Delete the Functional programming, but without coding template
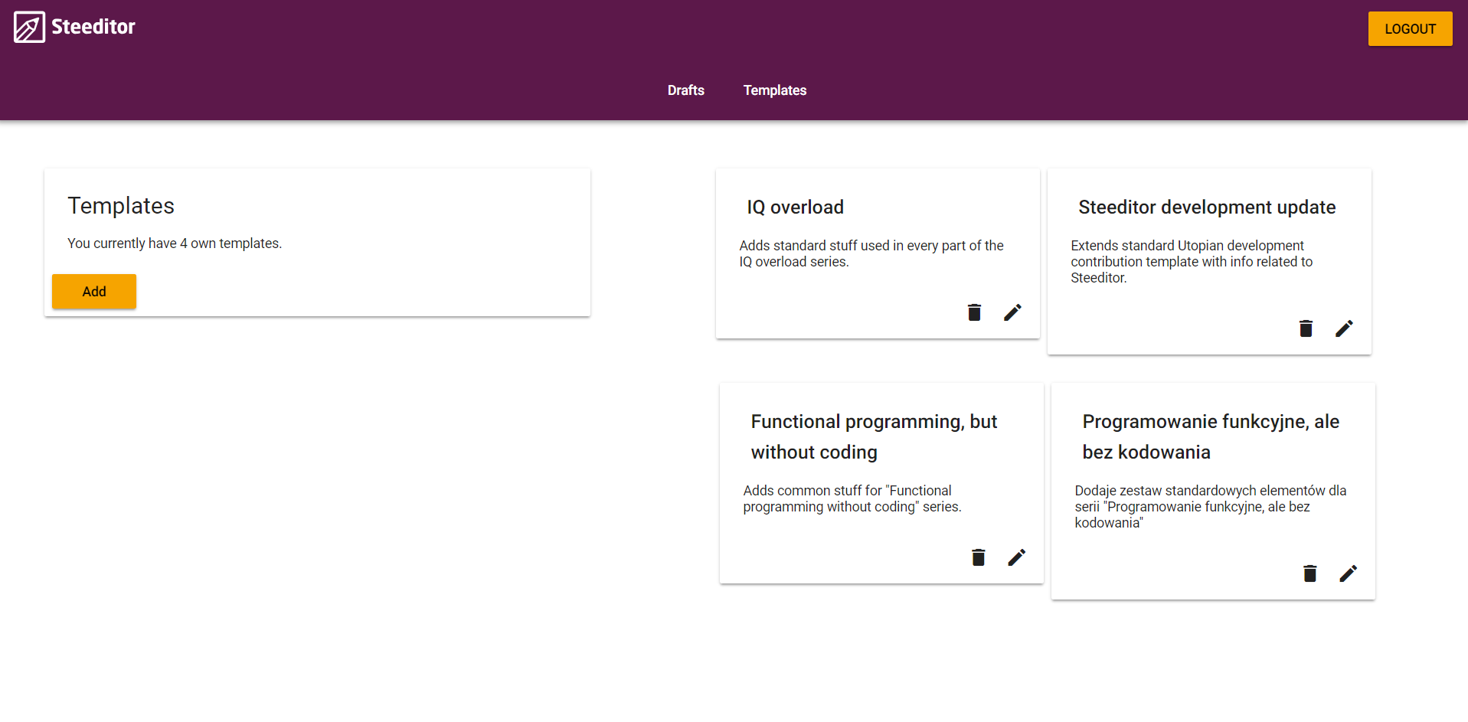 coord(978,557)
